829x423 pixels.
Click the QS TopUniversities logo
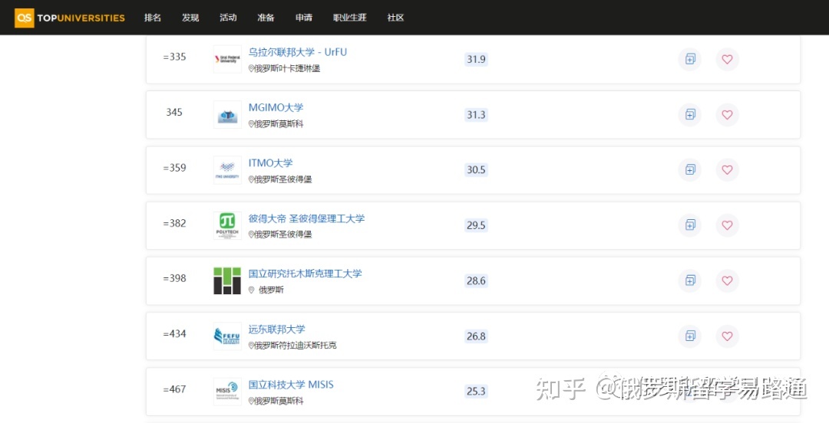[70, 18]
